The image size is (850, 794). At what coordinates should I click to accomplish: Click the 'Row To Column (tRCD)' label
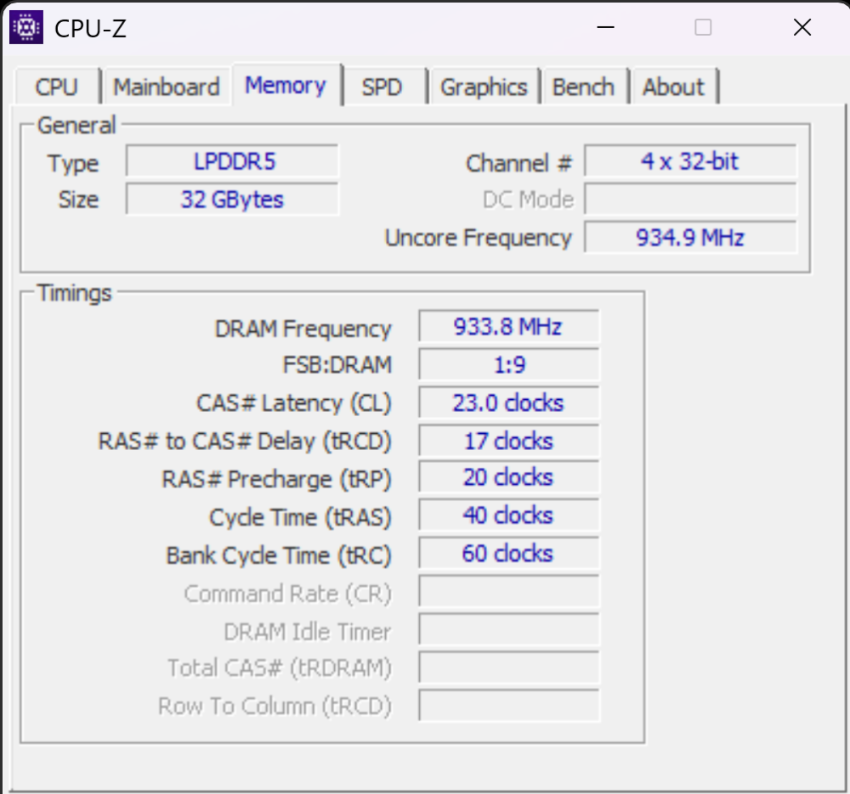click(x=275, y=707)
